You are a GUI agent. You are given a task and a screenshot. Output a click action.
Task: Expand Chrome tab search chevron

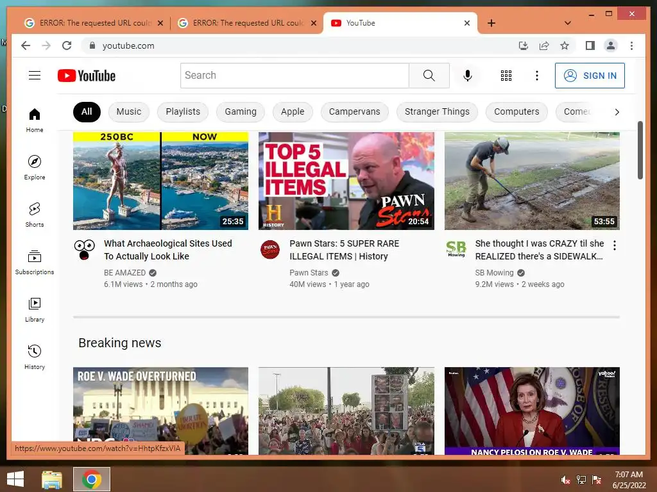(568, 23)
